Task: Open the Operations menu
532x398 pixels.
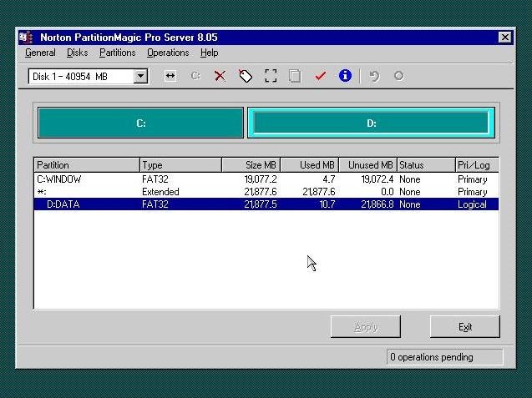Action: pyautogui.click(x=168, y=53)
